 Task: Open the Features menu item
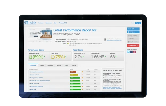tap(41, 23)
